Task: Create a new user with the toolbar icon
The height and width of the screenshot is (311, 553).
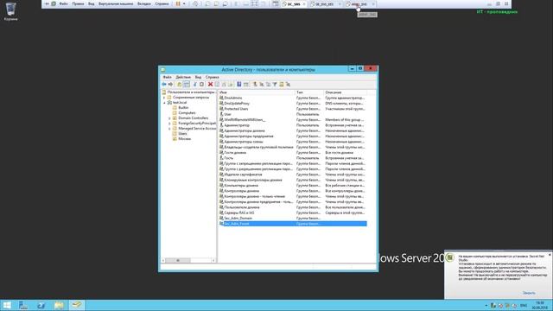Action: pos(255,85)
